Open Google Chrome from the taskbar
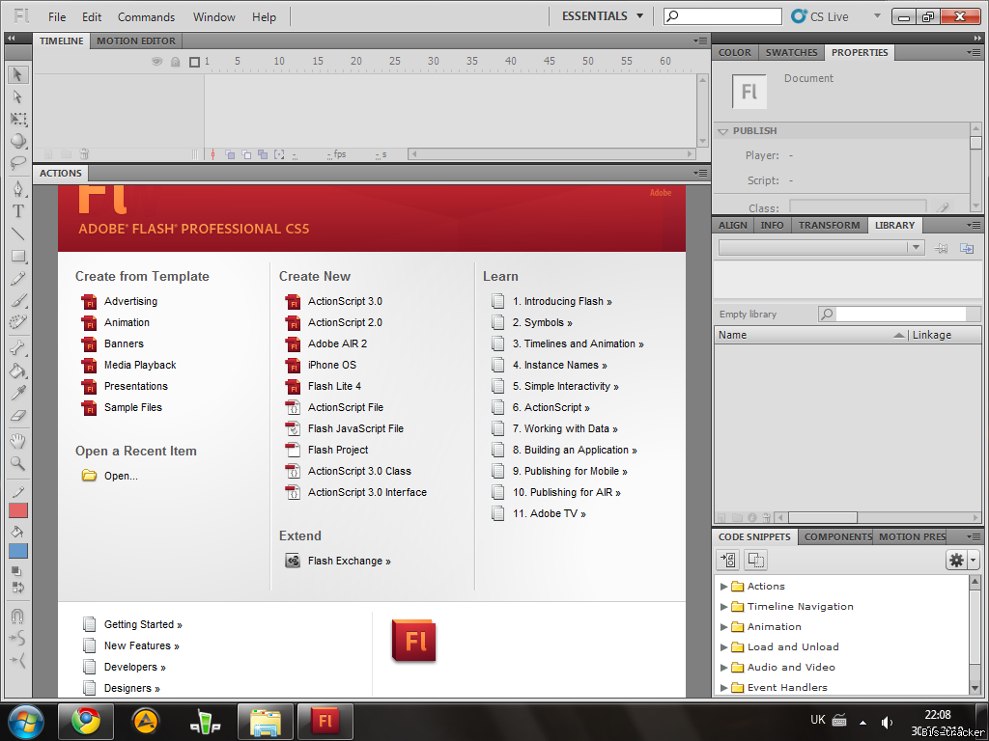This screenshot has height=741, width=989. pyautogui.click(x=86, y=722)
